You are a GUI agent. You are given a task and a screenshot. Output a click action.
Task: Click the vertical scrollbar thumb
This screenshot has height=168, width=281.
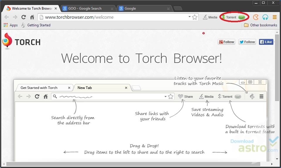(277, 68)
